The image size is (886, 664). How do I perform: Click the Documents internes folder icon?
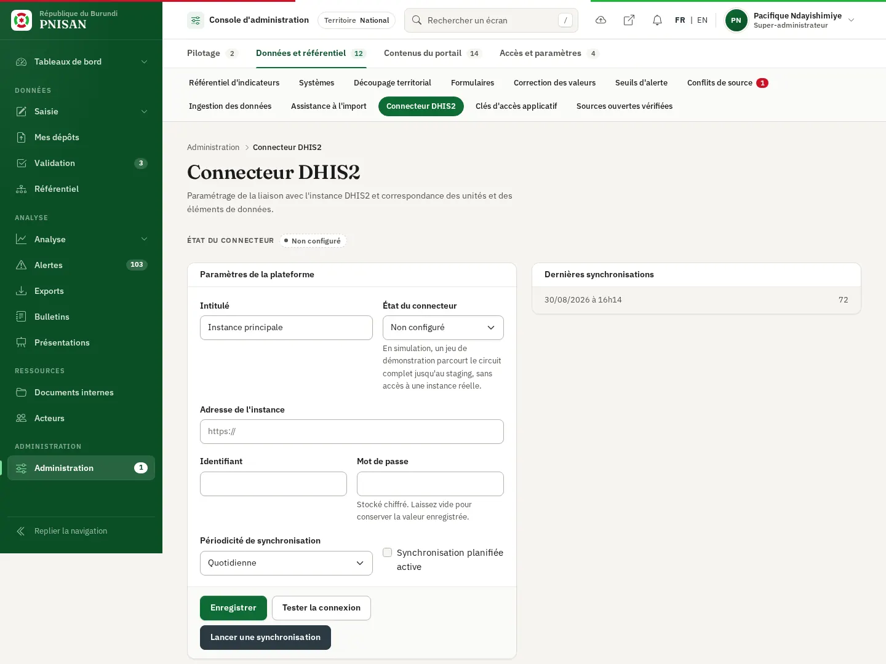pos(22,392)
